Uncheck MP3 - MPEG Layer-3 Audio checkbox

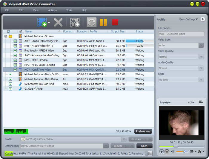tap(15, 65)
